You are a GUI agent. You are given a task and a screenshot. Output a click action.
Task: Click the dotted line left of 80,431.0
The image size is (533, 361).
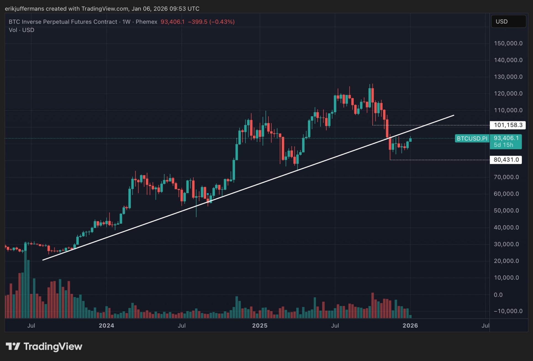pyautogui.click(x=439, y=160)
